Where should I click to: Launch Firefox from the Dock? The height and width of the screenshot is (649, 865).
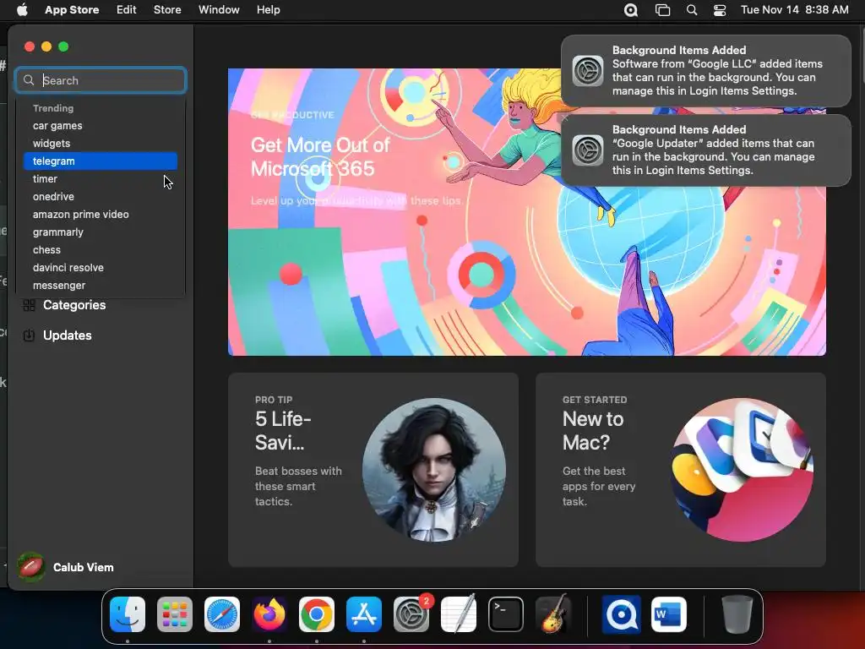coord(269,614)
